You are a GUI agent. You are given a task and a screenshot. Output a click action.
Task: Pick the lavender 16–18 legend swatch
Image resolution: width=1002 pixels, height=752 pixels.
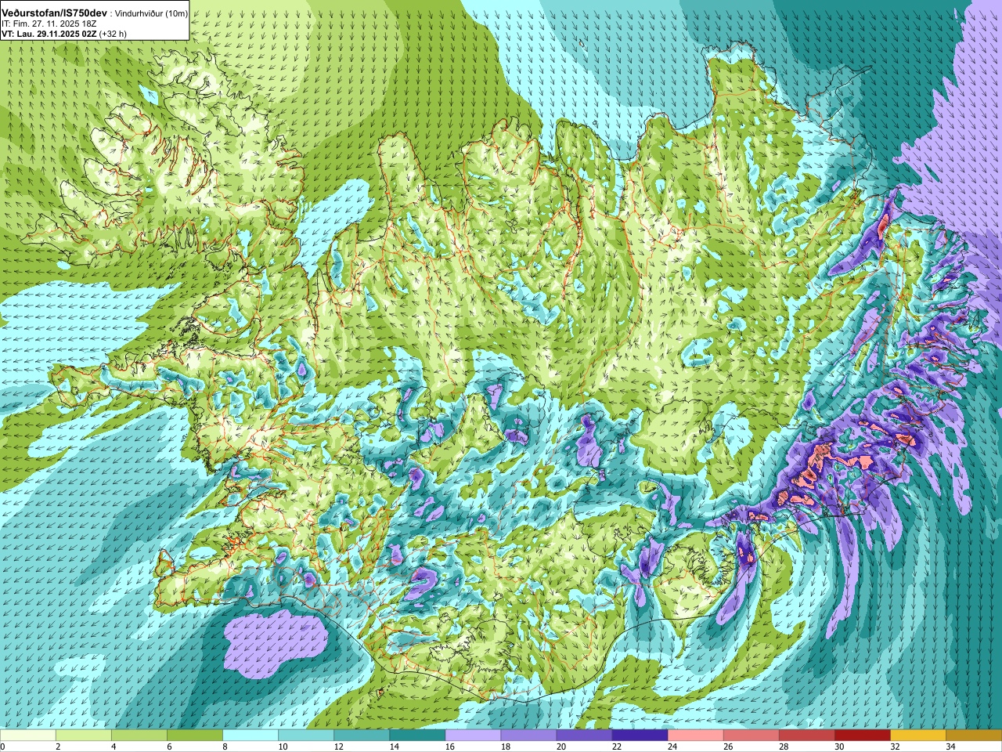pyautogui.click(x=473, y=736)
